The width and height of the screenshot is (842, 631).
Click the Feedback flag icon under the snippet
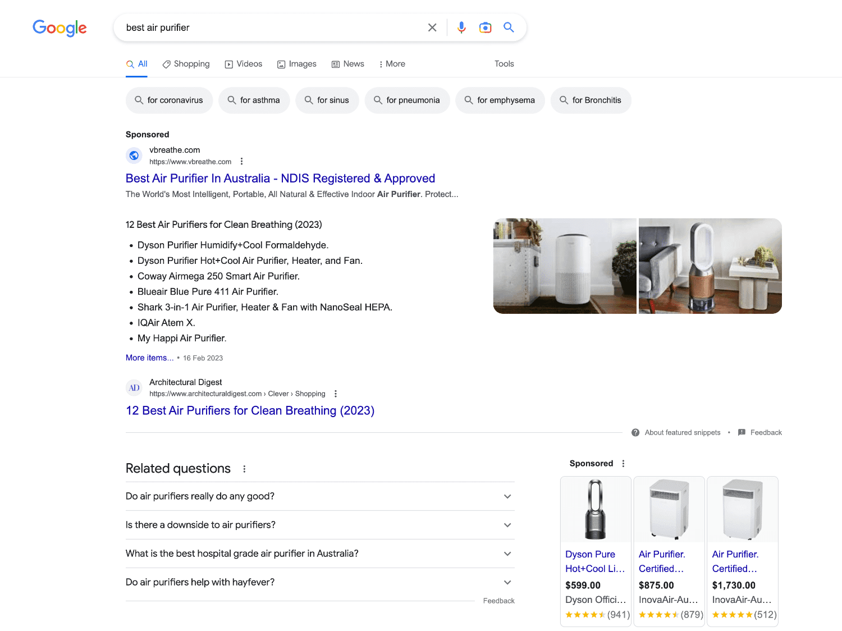click(x=742, y=432)
